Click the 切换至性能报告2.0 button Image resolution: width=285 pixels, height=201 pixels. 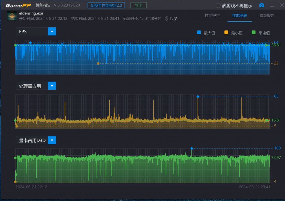coord(106,5)
